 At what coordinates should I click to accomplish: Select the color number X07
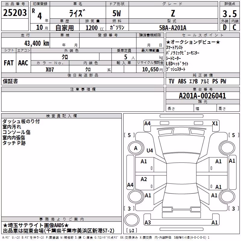[50, 70]
